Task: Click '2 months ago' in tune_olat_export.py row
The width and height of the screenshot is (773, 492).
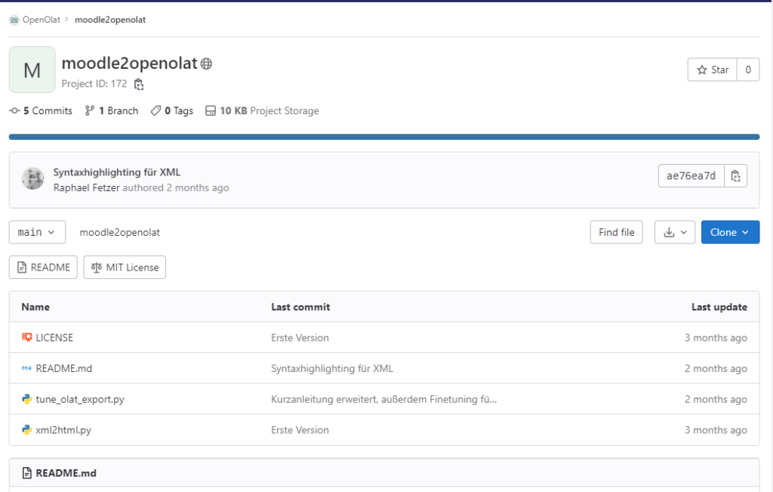Action: tap(716, 399)
